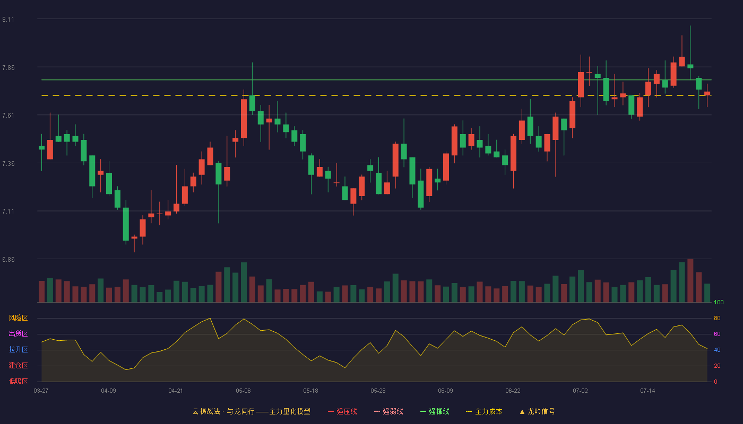The height and width of the screenshot is (424, 743).
Task: Click the 建仓区 zone label
Action: [x=18, y=366]
